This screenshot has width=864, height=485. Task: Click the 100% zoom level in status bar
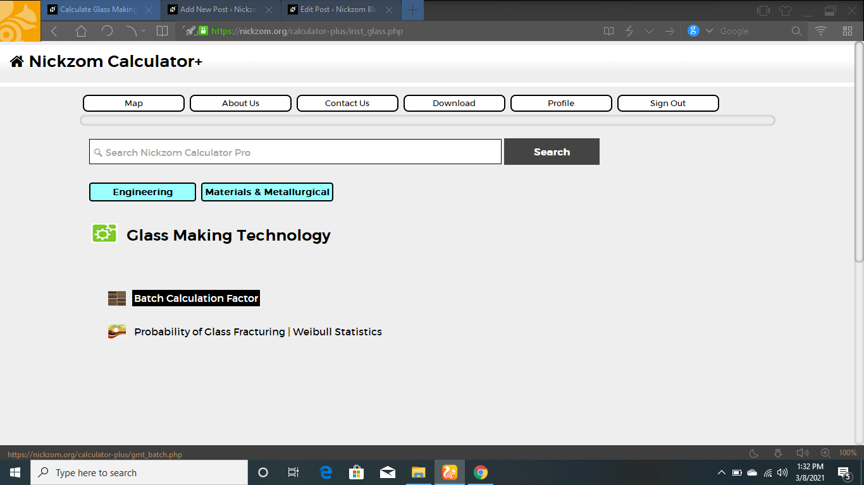(x=848, y=453)
